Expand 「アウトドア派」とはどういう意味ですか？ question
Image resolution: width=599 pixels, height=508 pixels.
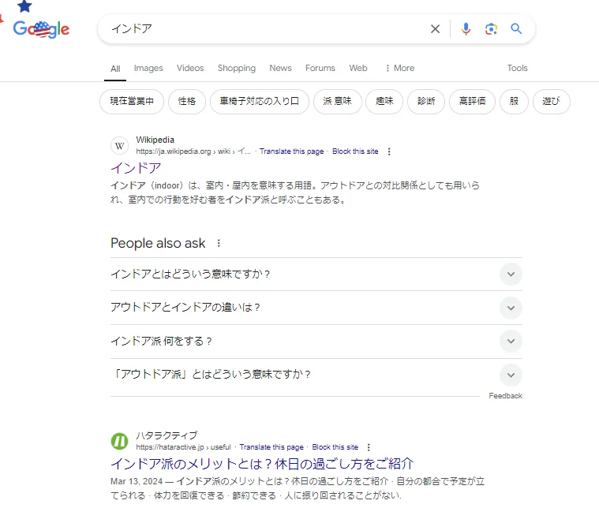point(511,375)
